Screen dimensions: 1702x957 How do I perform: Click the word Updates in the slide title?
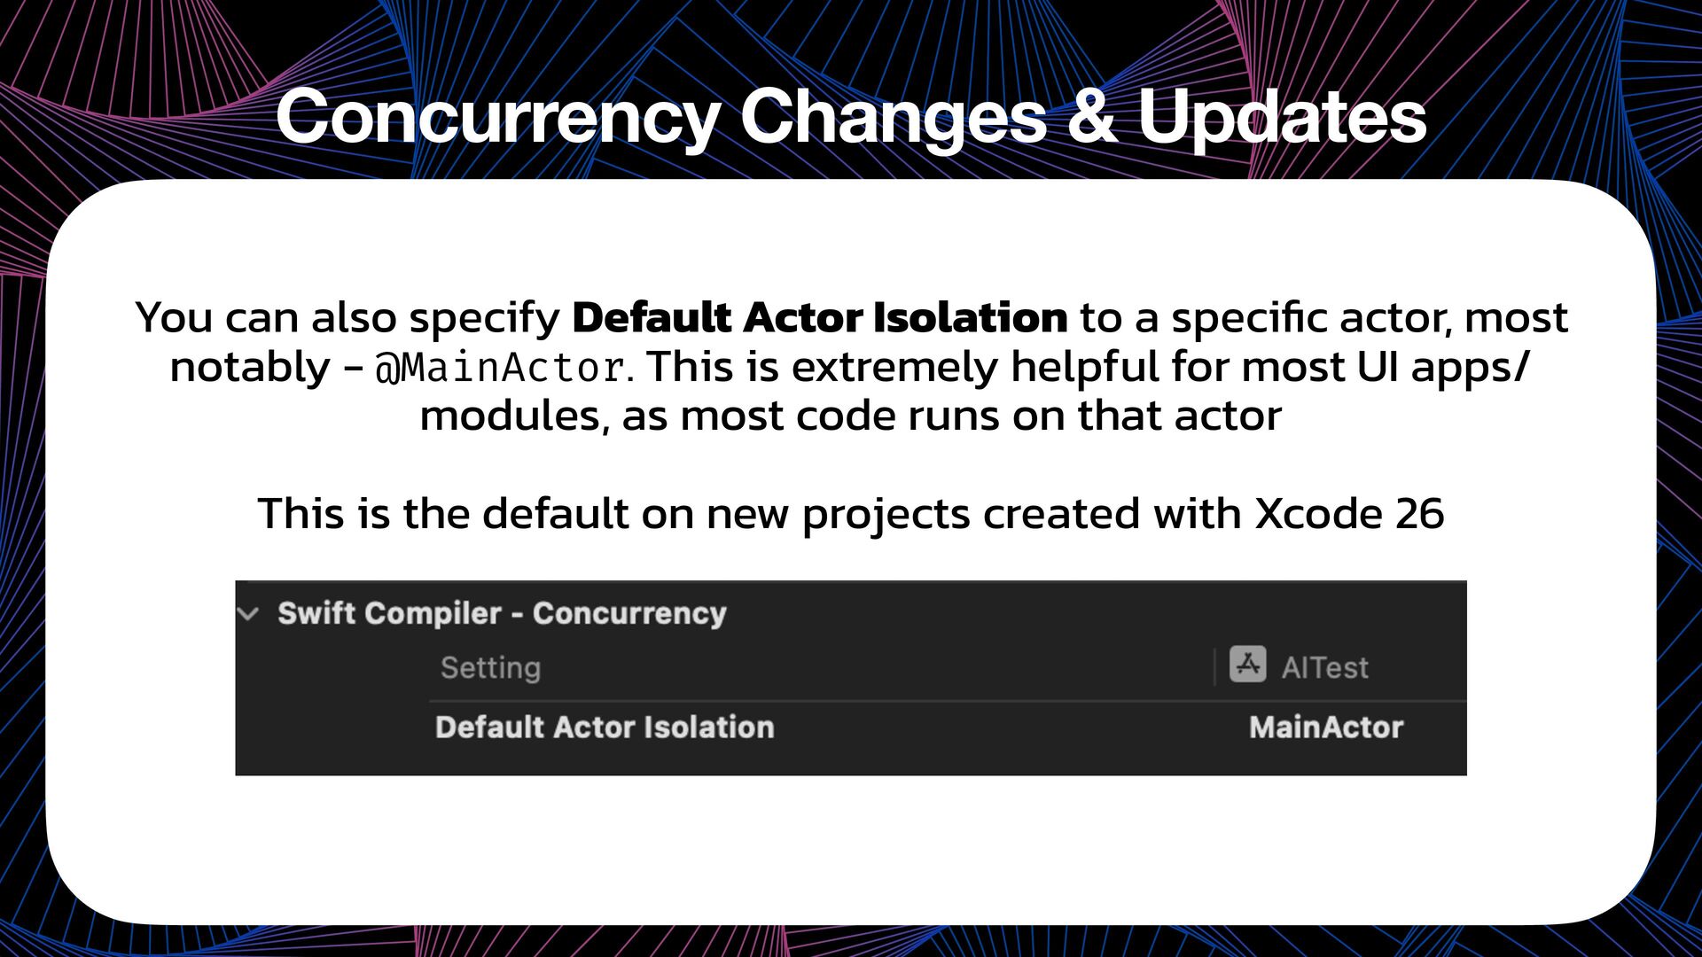1282,116
